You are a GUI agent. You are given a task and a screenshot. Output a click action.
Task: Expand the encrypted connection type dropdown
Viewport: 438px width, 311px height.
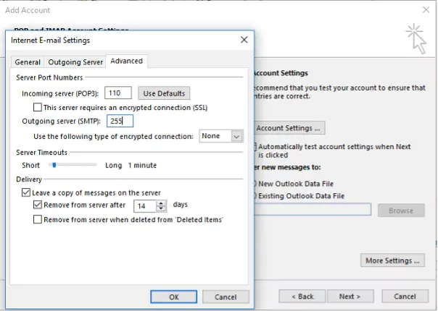tap(236, 136)
